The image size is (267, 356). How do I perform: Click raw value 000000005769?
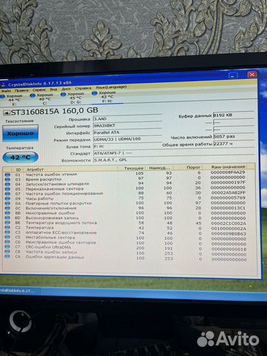pos(228,198)
